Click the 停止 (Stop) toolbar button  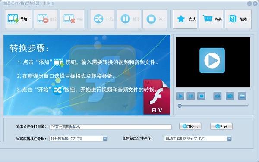tap(155, 19)
